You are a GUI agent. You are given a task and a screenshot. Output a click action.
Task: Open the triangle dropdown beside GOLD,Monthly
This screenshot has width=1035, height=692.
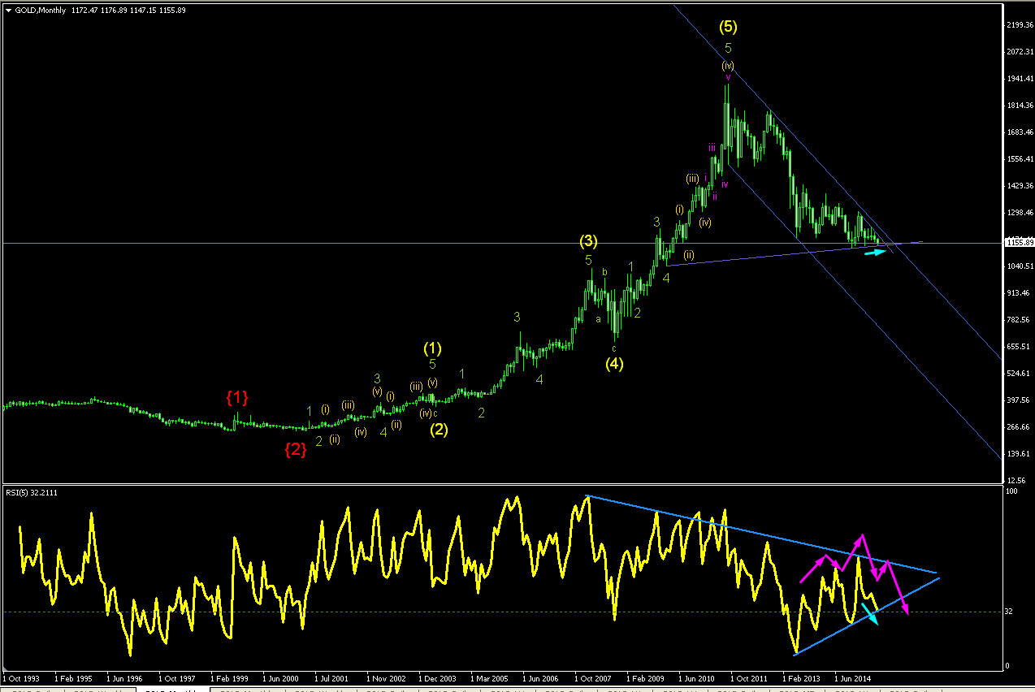click(x=8, y=10)
